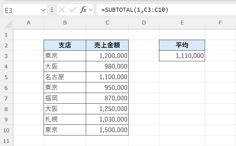Open Insert Function fx button
The height and width of the screenshot is (146, 236).
[83, 10]
